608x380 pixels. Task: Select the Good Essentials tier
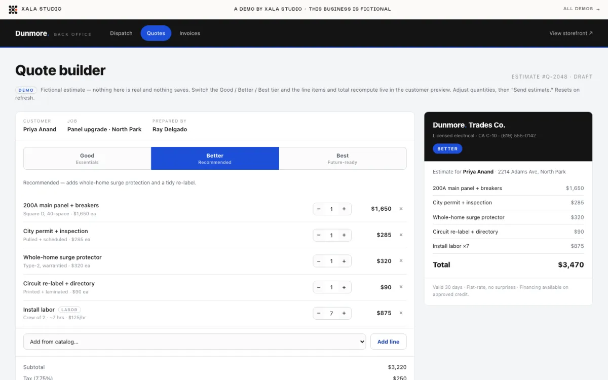pyautogui.click(x=87, y=159)
